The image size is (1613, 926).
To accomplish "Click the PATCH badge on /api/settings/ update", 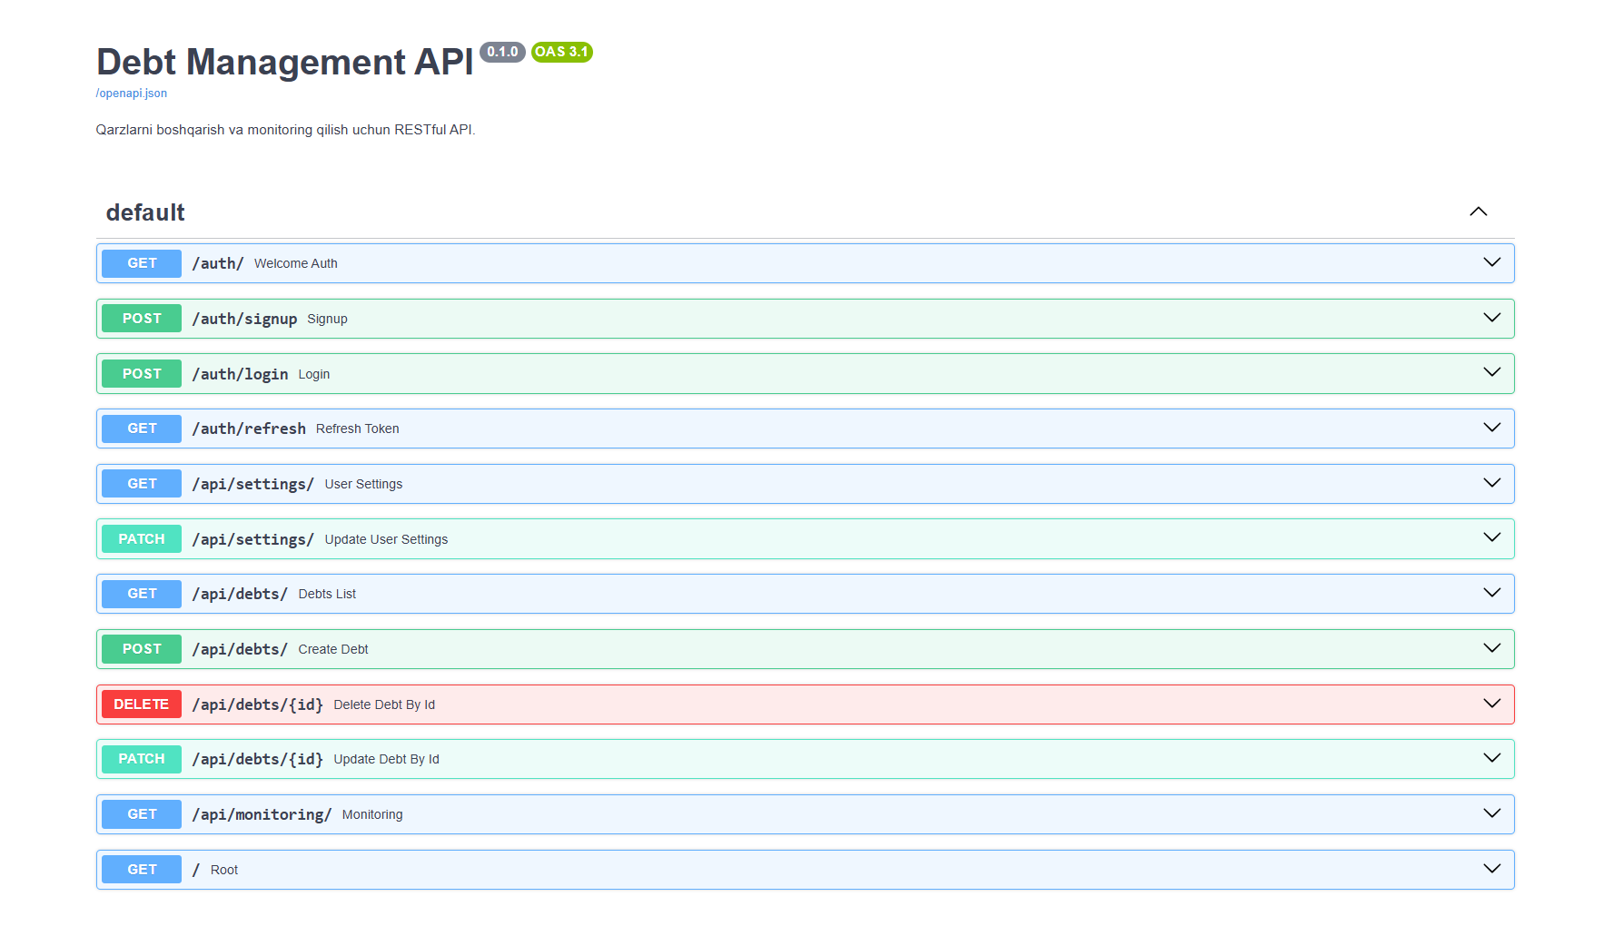I will (x=141, y=538).
